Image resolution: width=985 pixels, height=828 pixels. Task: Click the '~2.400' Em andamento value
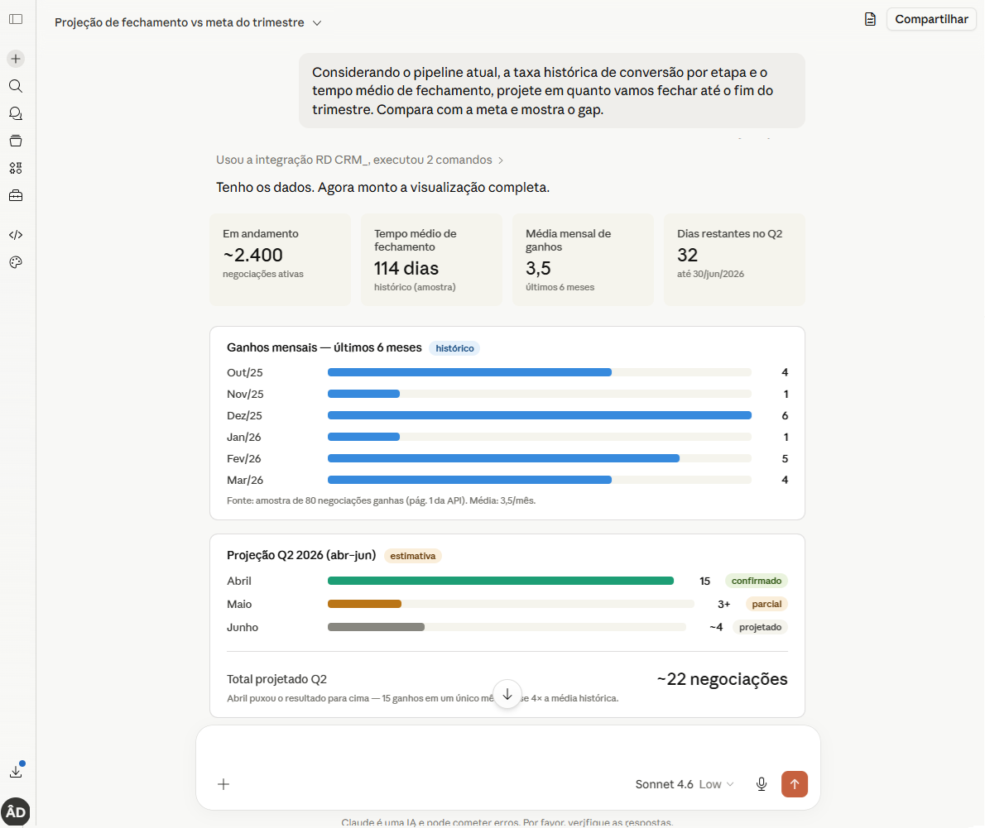click(x=253, y=255)
